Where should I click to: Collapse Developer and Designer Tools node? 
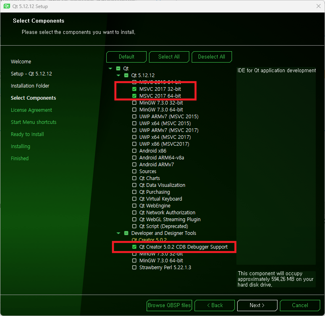coord(118,233)
